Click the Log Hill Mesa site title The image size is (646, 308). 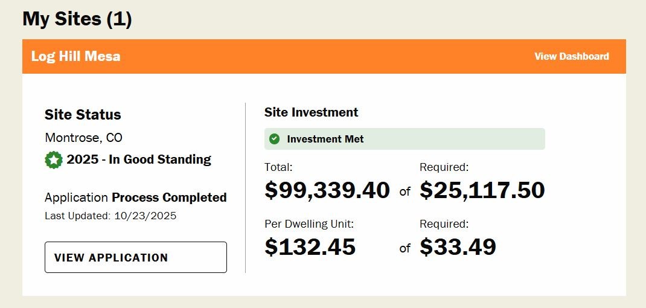tap(76, 56)
